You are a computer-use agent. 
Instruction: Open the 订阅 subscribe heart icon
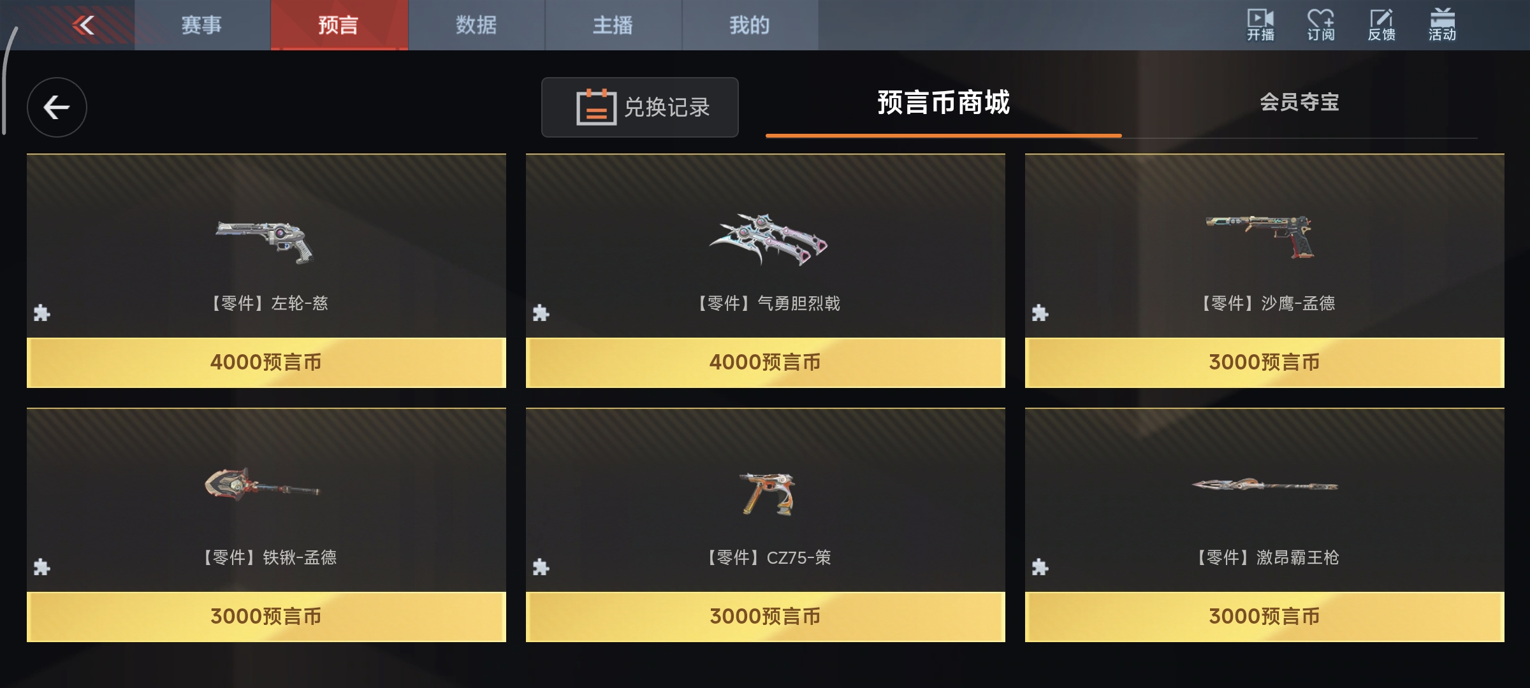click(1320, 25)
